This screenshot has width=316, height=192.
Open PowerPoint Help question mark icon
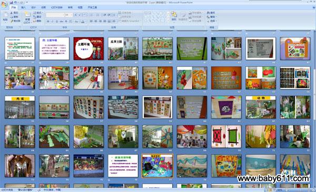(314, 7)
